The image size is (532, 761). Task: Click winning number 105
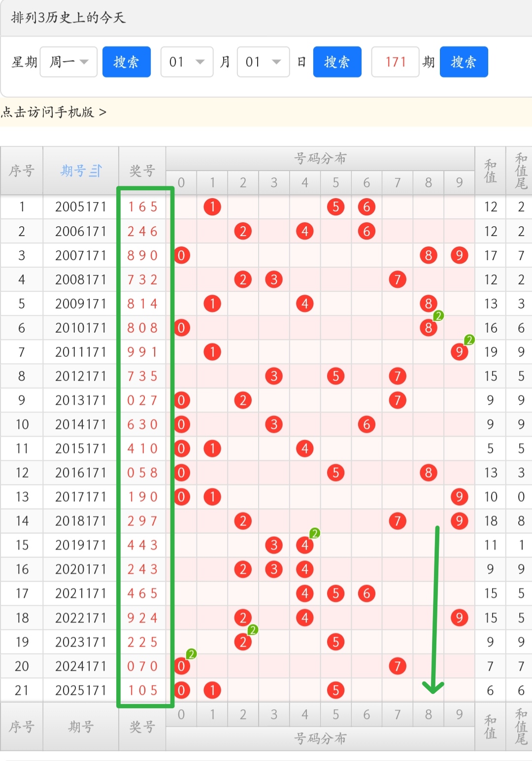[142, 691]
